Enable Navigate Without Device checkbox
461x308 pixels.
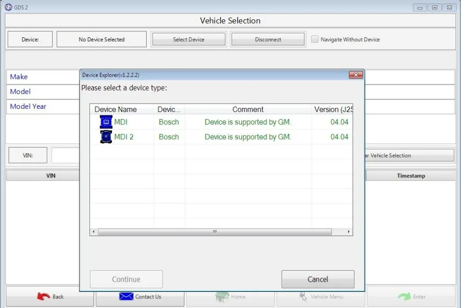[x=314, y=39]
